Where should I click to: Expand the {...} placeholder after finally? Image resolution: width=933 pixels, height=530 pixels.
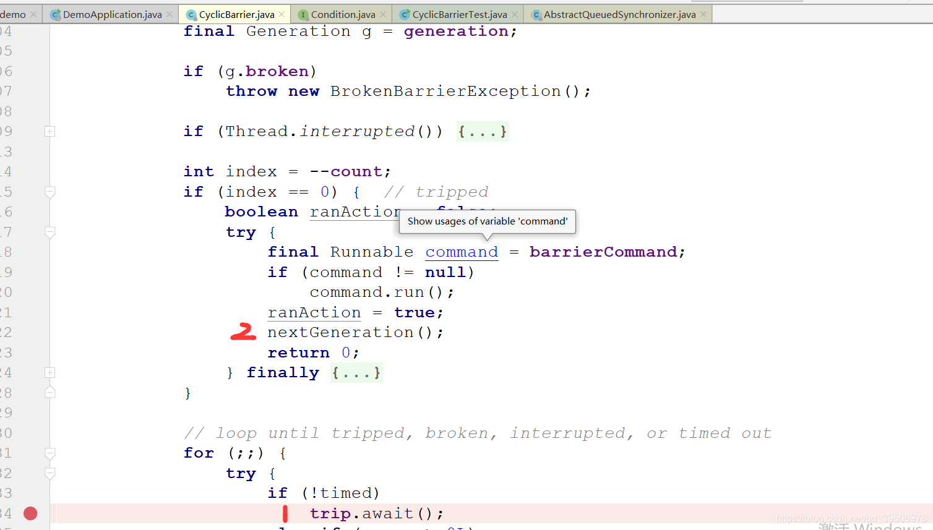coord(356,372)
